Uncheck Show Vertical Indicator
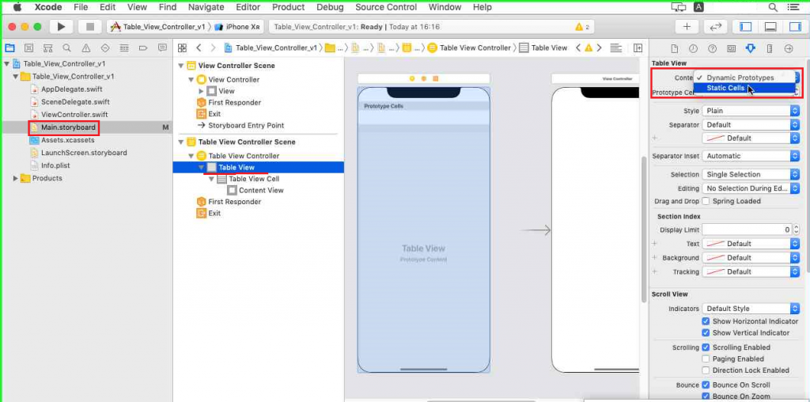 pos(706,333)
